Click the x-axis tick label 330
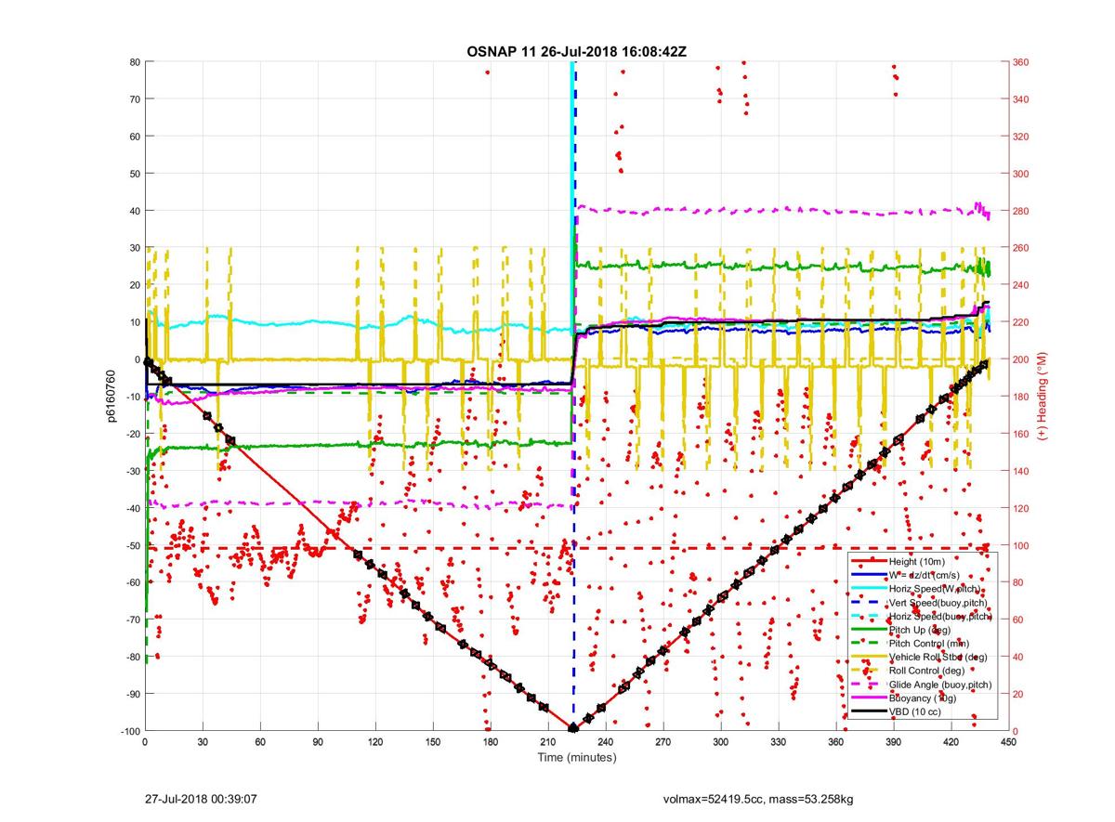This screenshot has width=1115, height=822. (x=779, y=742)
